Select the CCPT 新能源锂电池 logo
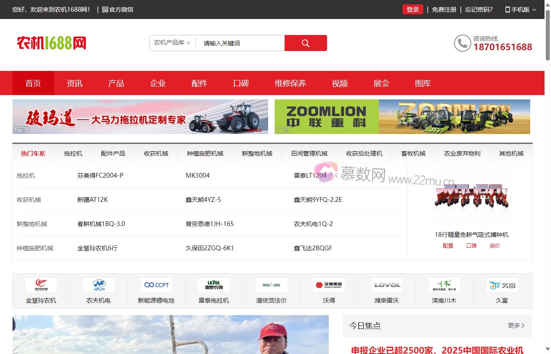The image size is (551, 354). (156, 284)
